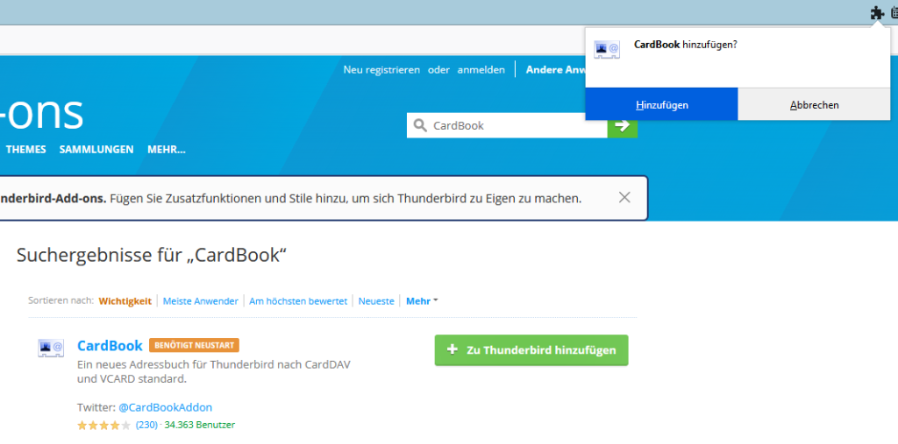Sort by Am höchsten bewertet
Image resolution: width=898 pixels, height=444 pixels.
[x=298, y=301]
